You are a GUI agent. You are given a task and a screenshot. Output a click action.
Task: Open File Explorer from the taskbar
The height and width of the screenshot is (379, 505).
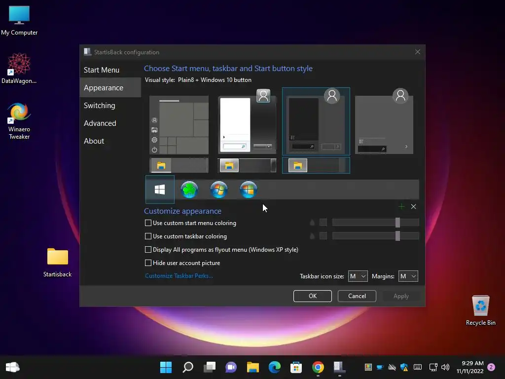tap(253, 367)
